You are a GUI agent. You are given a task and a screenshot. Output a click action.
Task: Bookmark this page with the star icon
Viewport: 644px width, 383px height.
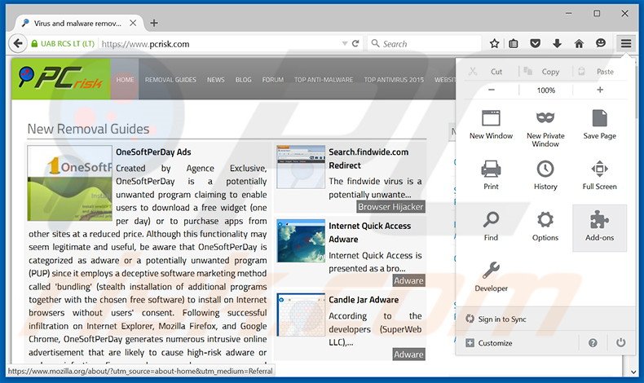494,43
